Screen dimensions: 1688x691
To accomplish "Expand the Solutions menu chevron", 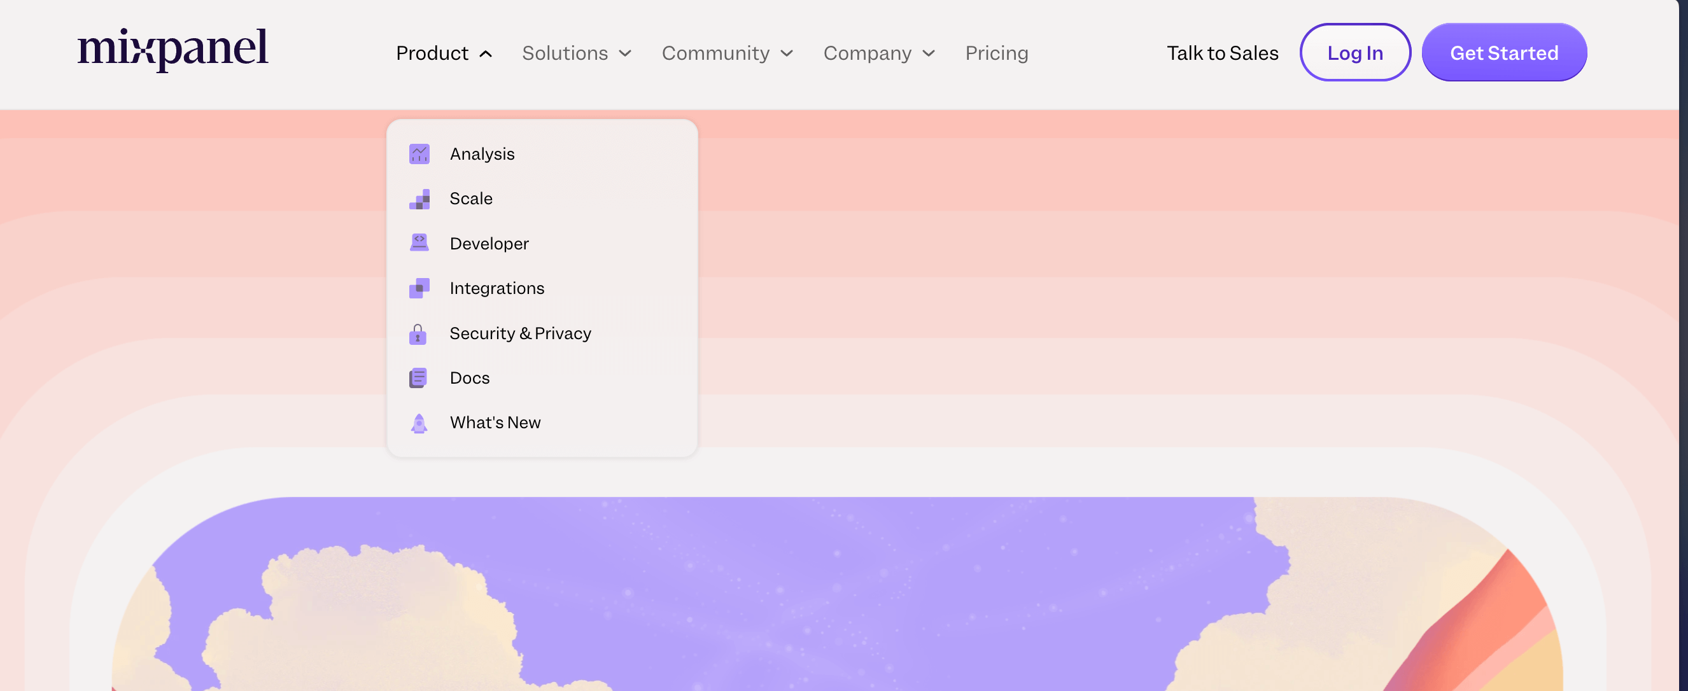I will (x=625, y=53).
